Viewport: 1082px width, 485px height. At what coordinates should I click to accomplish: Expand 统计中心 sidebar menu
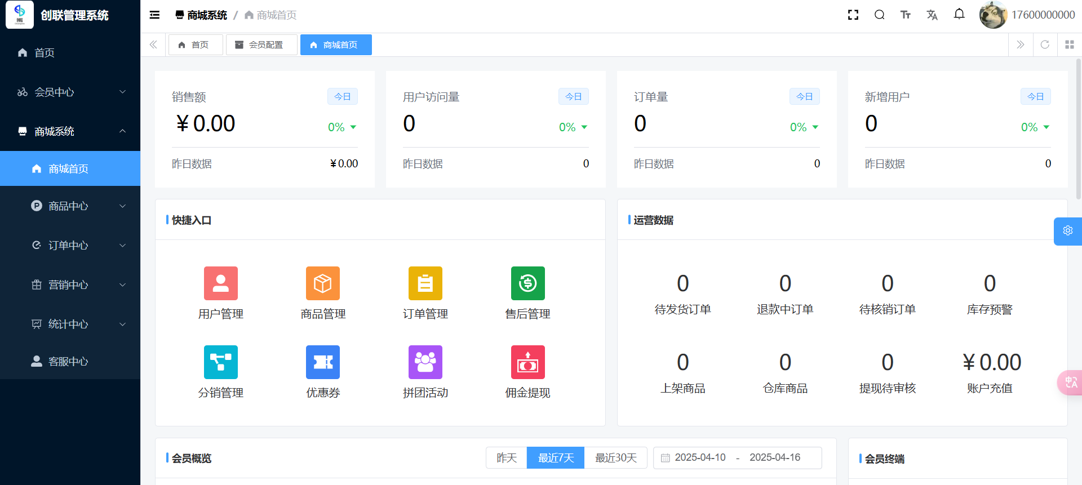click(x=70, y=324)
